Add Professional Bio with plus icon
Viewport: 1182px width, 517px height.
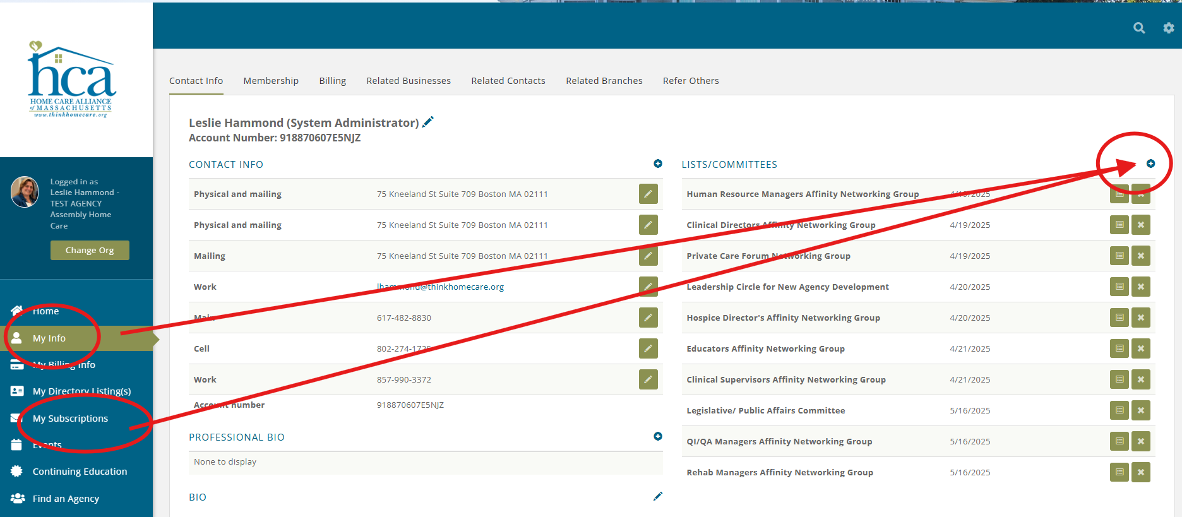[658, 436]
